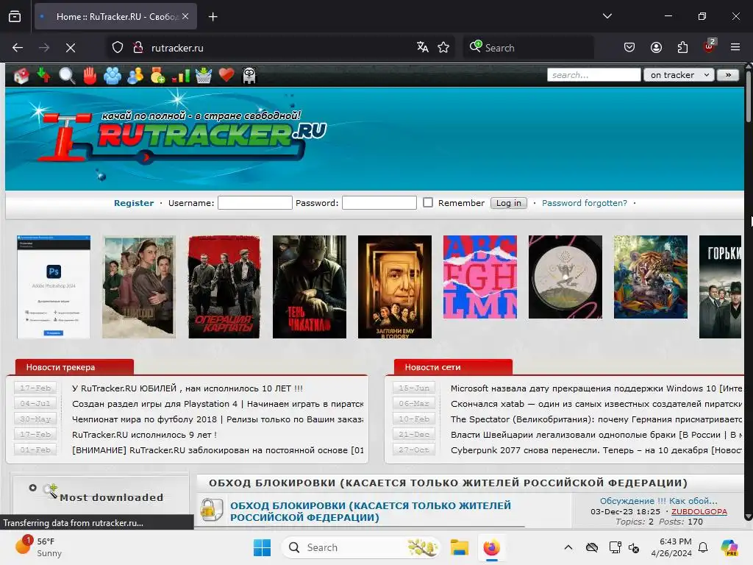
Task: Open the ABC FGH LMN pink cover thumbnail
Action: tap(480, 277)
